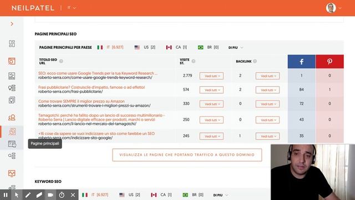Open visits Vedi tutti for Google Trends row
Viewport: 355px width, 200px height.
coord(211,76)
